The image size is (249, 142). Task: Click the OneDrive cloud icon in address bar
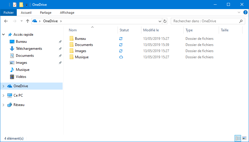(35, 21)
